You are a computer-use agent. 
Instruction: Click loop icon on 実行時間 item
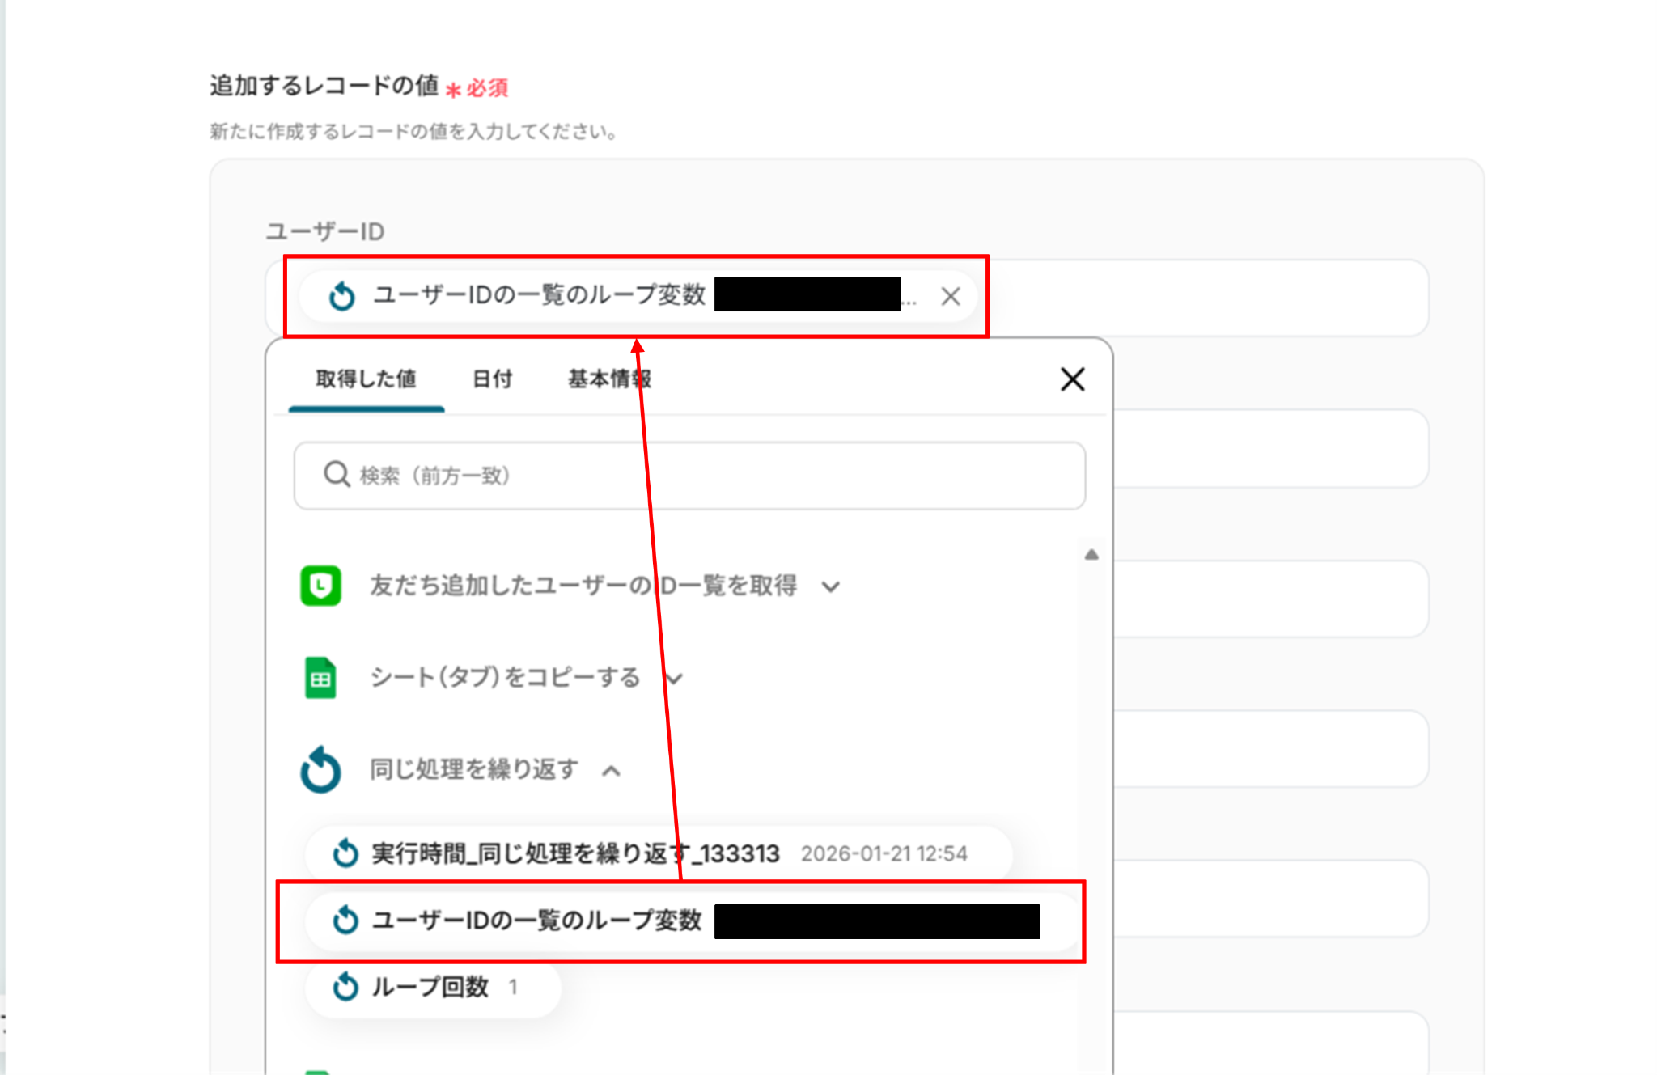pyautogui.click(x=345, y=853)
